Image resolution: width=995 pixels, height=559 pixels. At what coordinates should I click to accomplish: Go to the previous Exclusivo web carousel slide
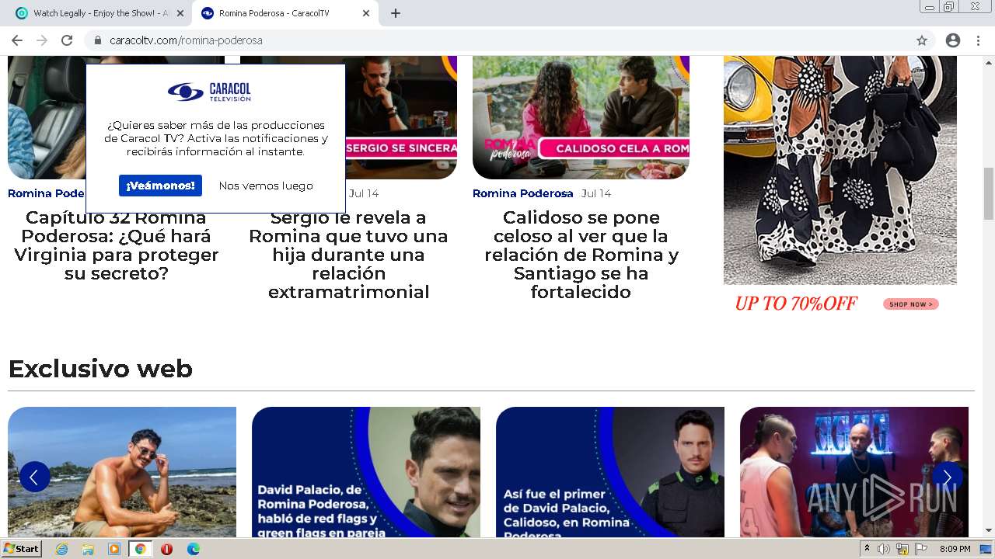coord(35,477)
